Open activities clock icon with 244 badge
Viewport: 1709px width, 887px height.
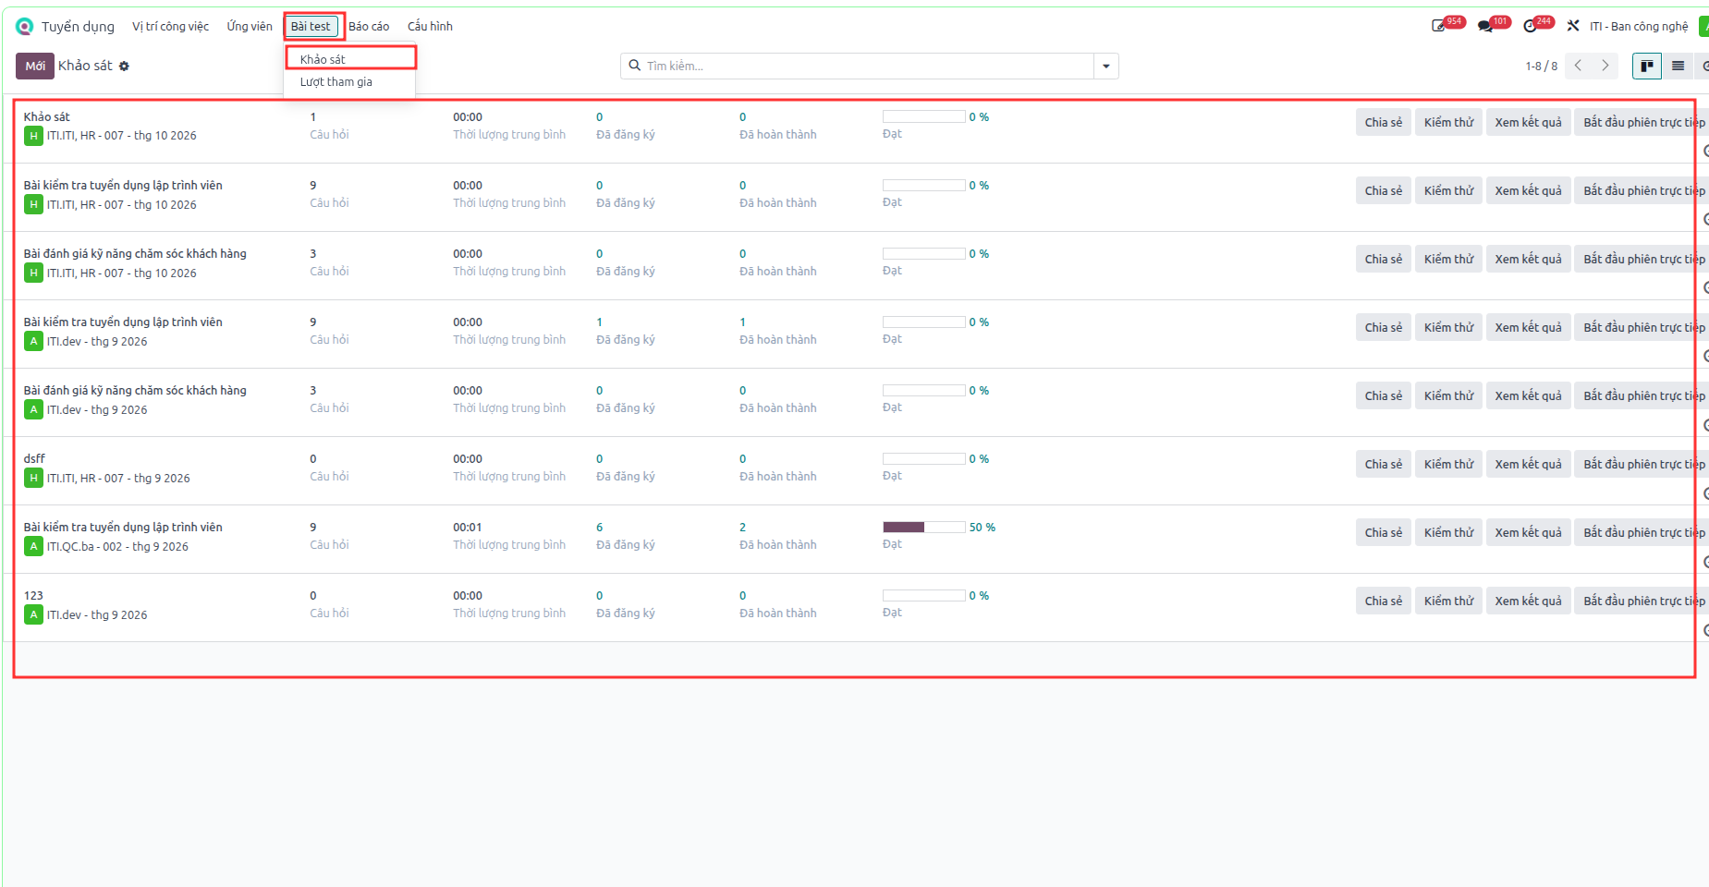coord(1530,26)
